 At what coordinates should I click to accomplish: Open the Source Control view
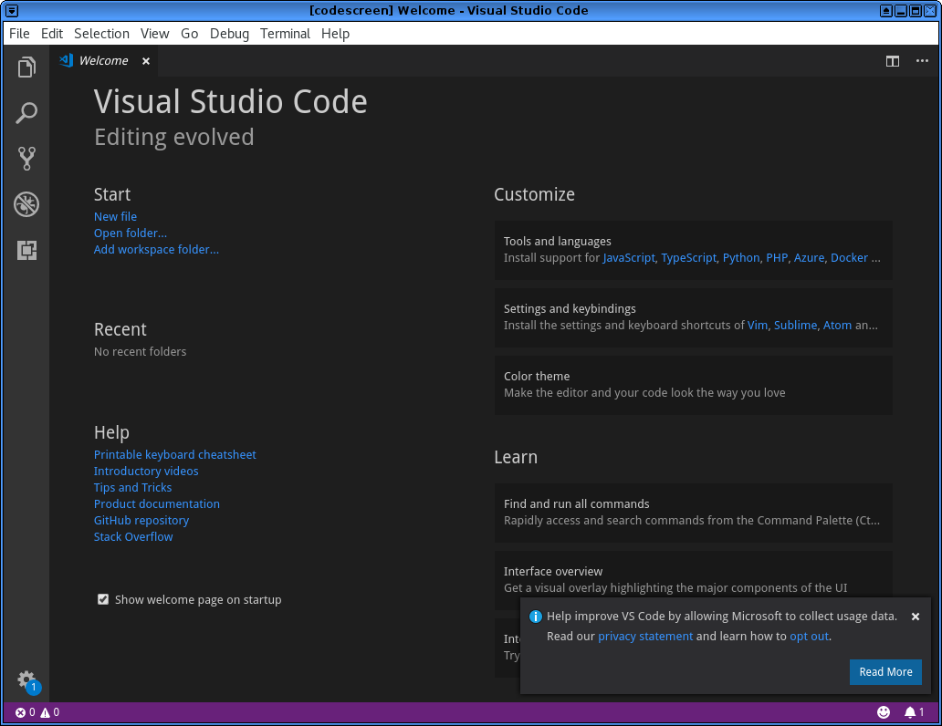[26, 158]
